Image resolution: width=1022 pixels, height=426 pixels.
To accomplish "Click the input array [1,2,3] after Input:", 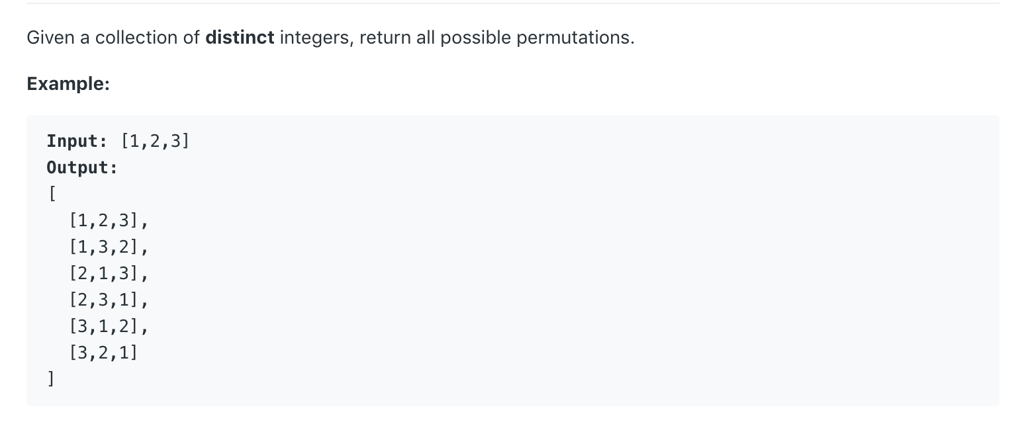I will click(156, 141).
